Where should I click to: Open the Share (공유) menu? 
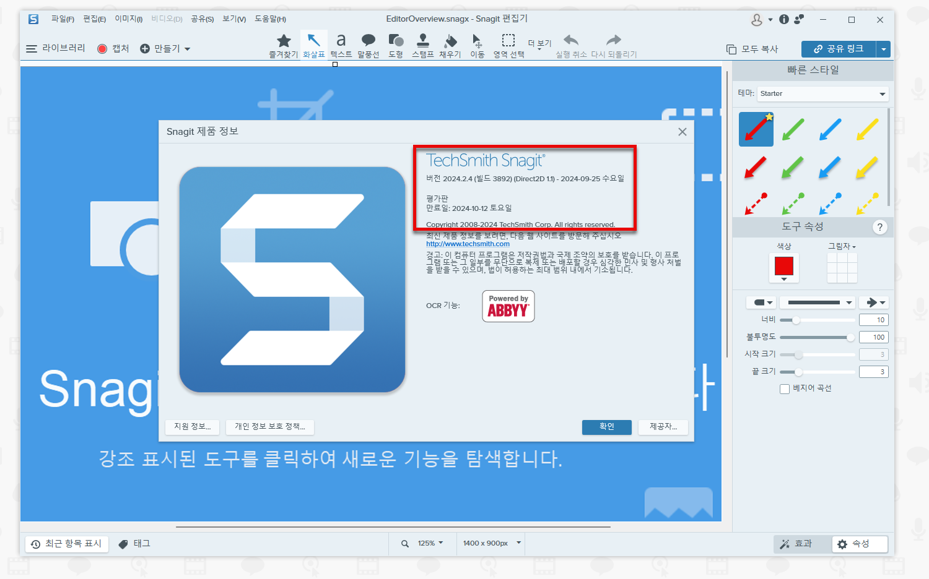click(203, 19)
